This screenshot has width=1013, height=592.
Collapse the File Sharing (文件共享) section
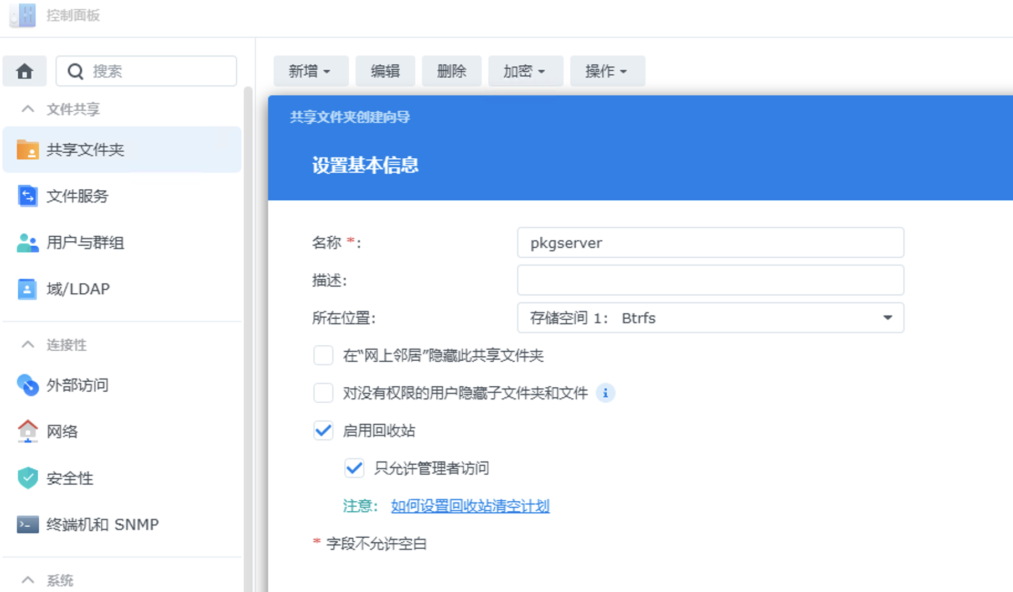(x=28, y=109)
